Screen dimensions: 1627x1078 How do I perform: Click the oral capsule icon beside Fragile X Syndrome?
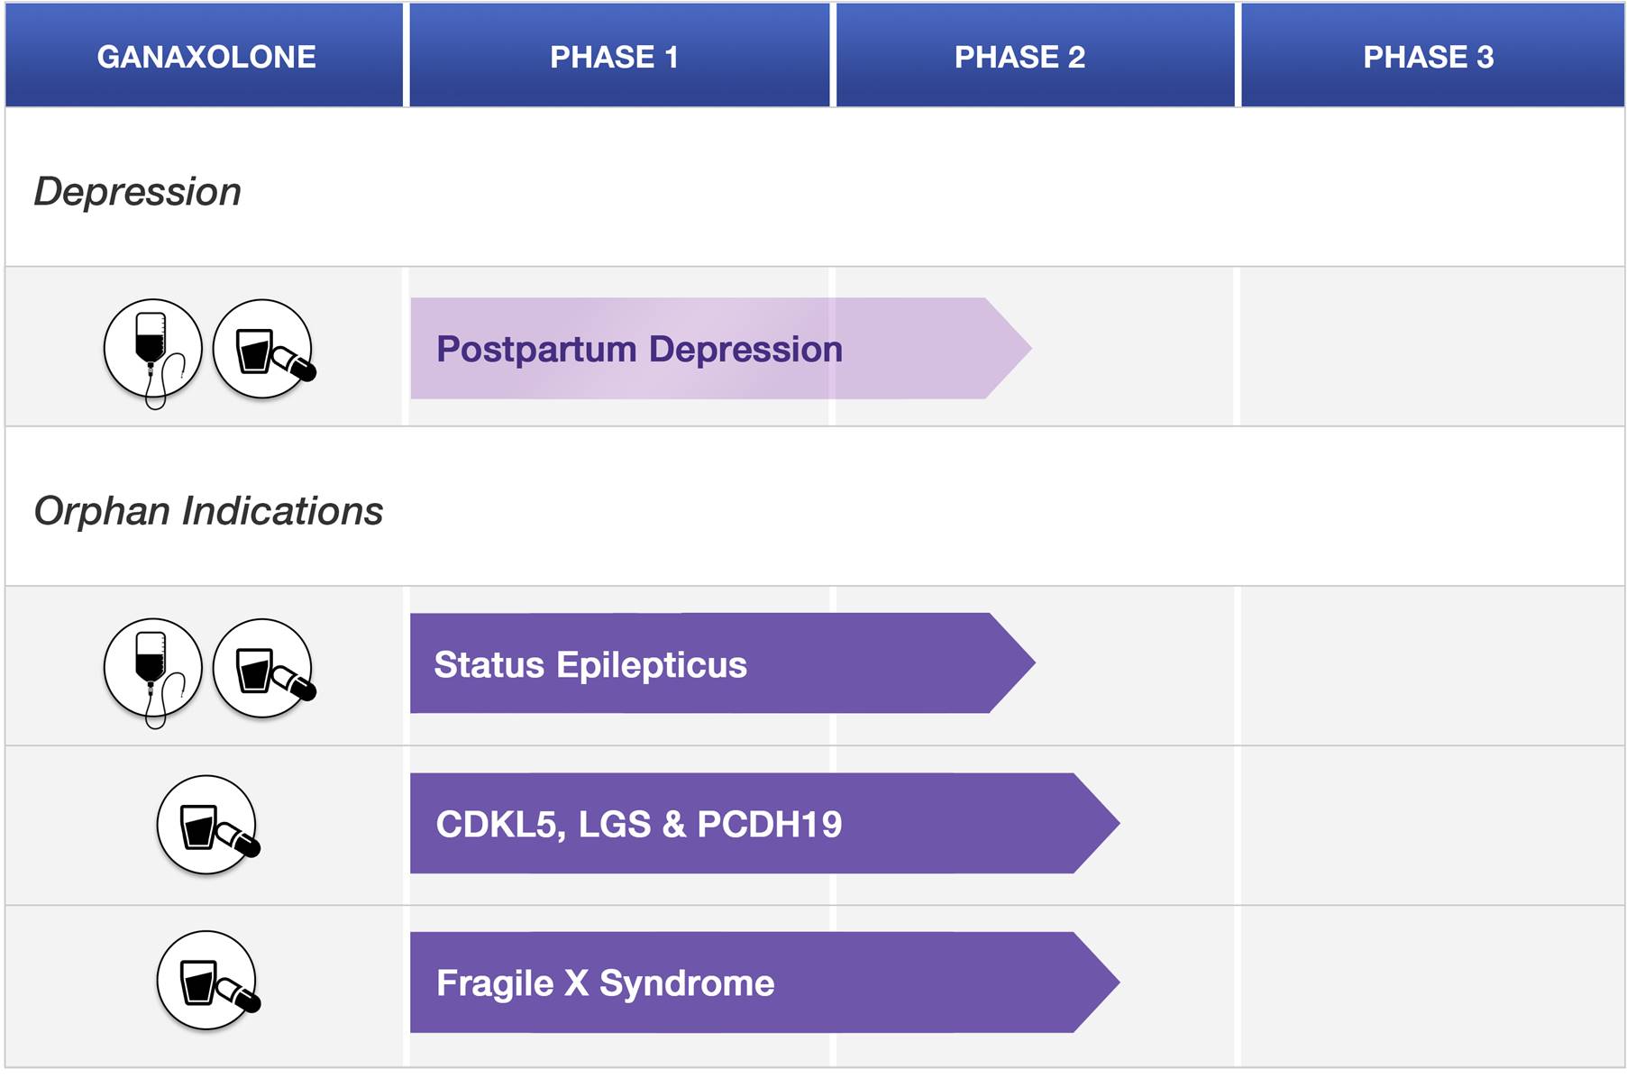206,981
